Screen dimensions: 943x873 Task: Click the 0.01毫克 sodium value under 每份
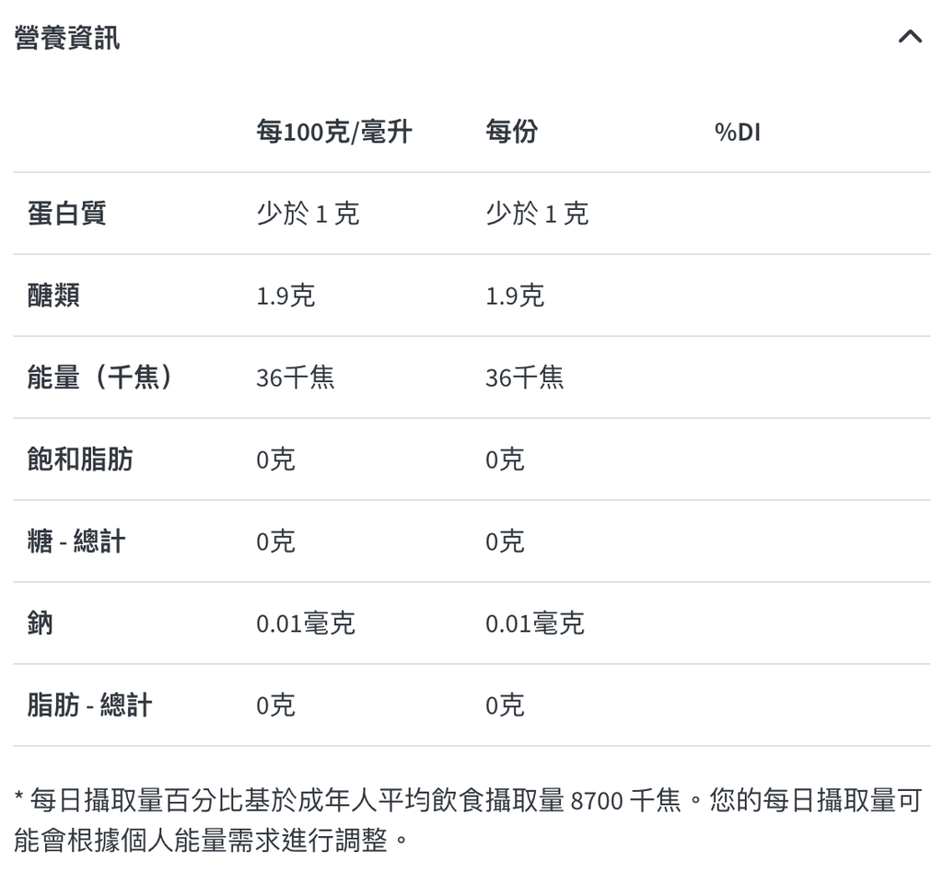(x=534, y=623)
